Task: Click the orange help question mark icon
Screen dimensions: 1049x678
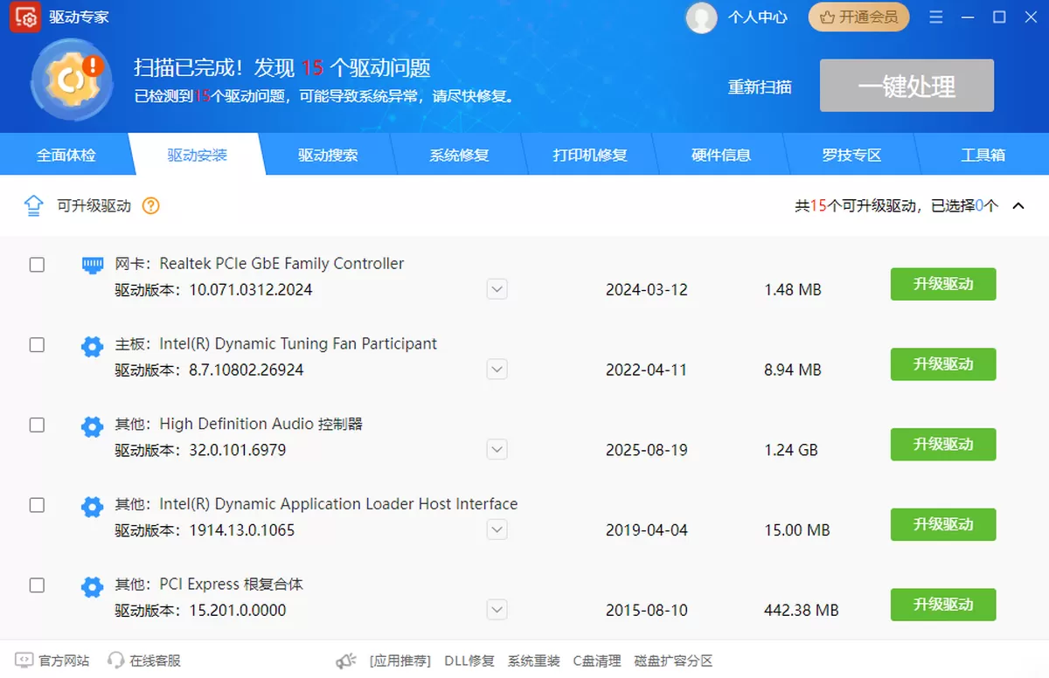Action: [151, 206]
